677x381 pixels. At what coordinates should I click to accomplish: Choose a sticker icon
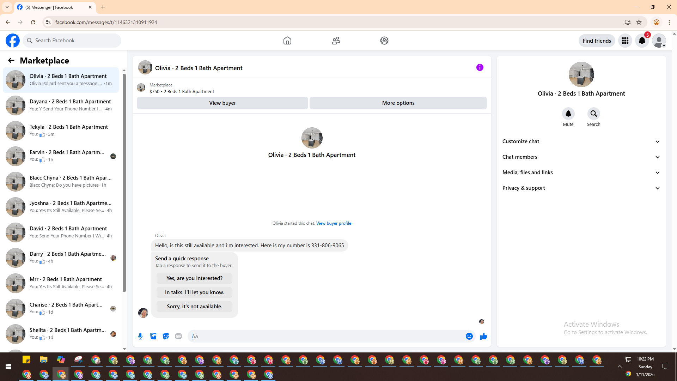click(166, 336)
